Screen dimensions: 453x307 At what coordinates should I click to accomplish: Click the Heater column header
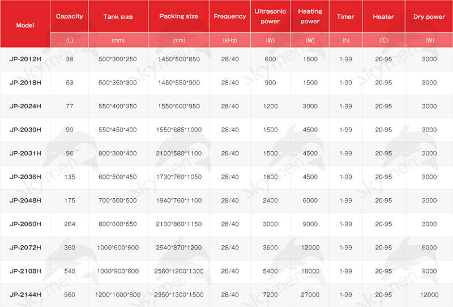click(383, 16)
